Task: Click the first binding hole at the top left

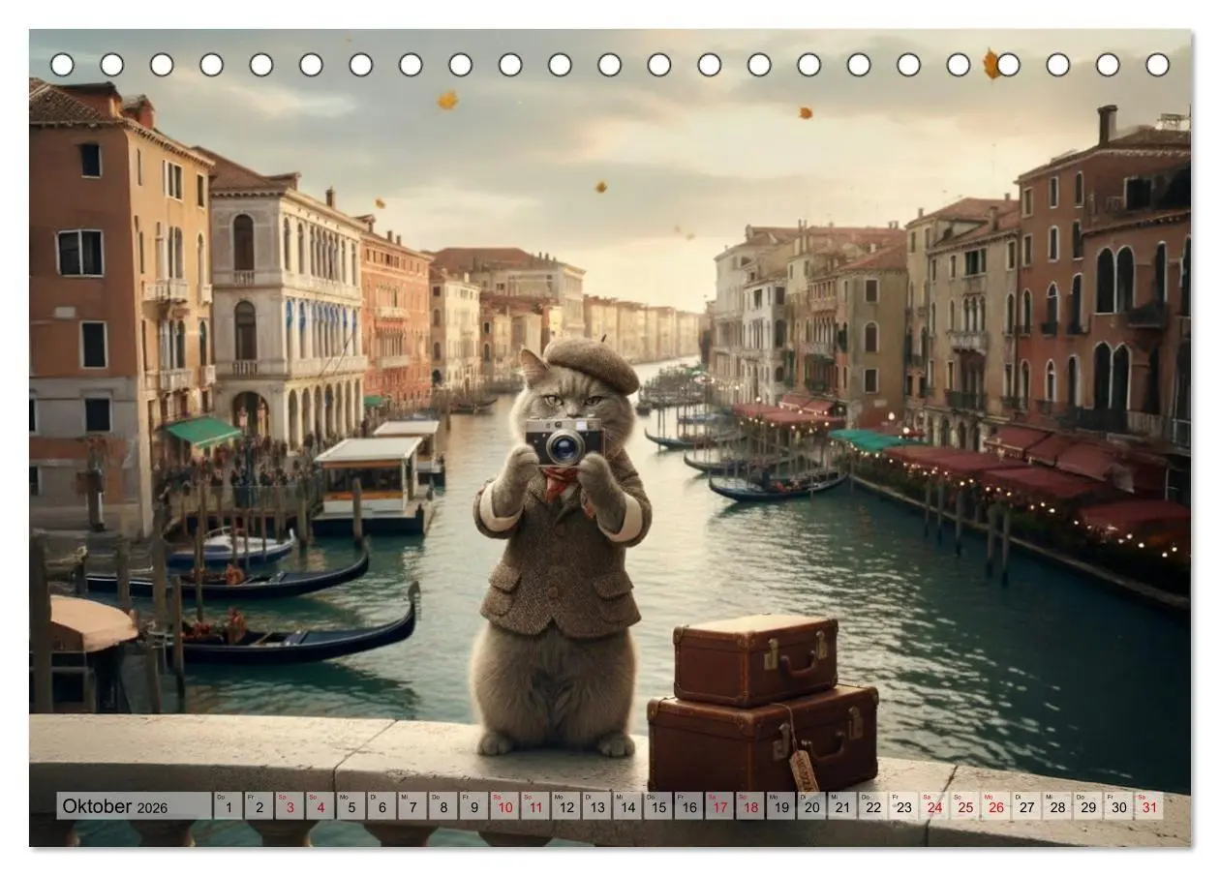Action: click(62, 65)
